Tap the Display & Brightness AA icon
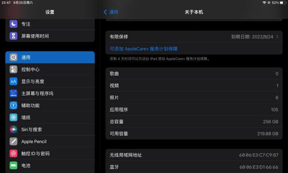The height and width of the screenshot is (173, 288). coord(13,81)
